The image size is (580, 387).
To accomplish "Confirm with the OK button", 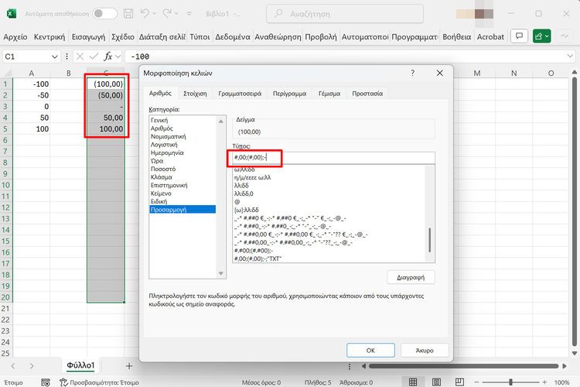I will point(370,351).
